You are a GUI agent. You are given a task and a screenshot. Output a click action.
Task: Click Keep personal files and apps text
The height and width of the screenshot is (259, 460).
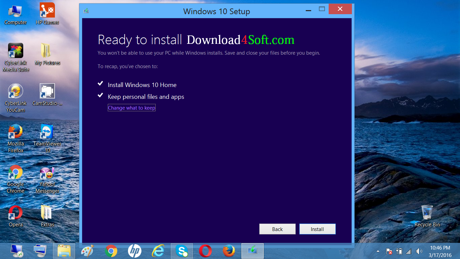pyautogui.click(x=146, y=97)
